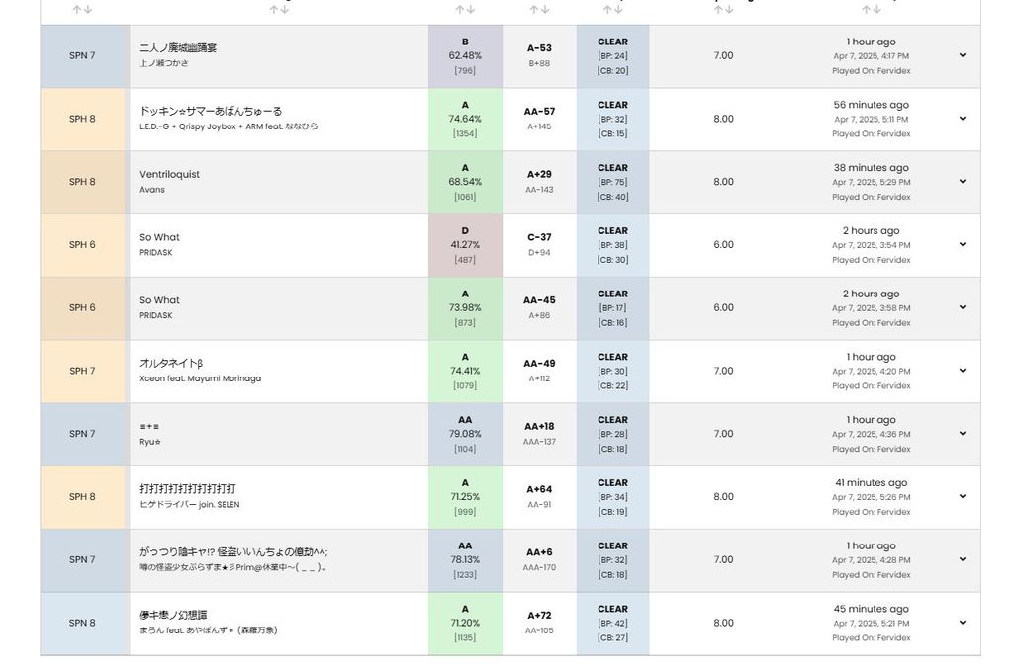
Task: Sort by the difficulty column arrows above SPN 7
Action: [82, 9]
